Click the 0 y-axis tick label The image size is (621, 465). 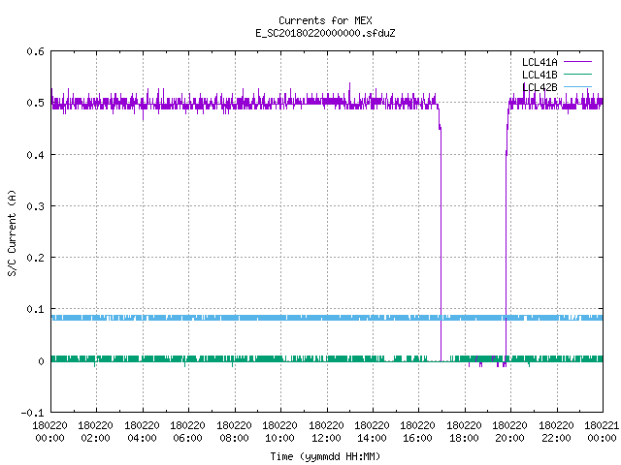pyautogui.click(x=41, y=361)
